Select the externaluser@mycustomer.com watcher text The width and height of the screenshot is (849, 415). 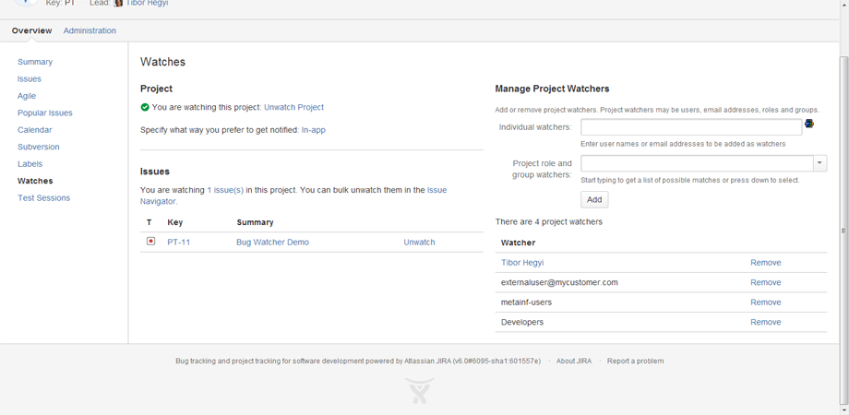[559, 282]
